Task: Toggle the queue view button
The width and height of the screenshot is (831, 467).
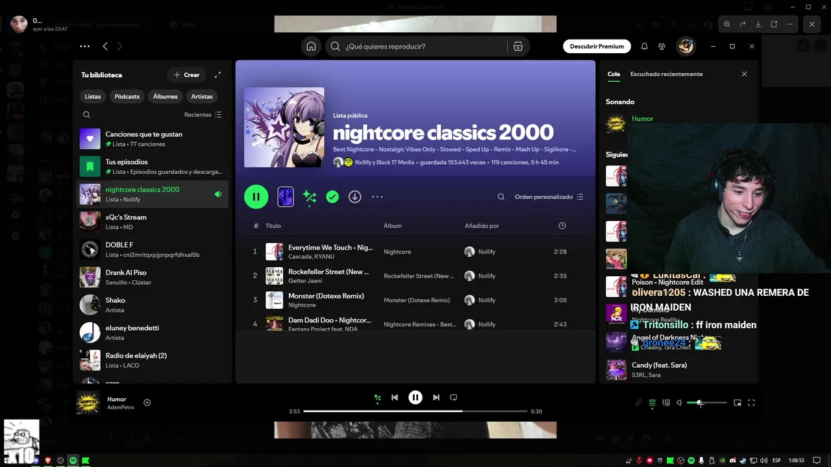Action: point(652,403)
